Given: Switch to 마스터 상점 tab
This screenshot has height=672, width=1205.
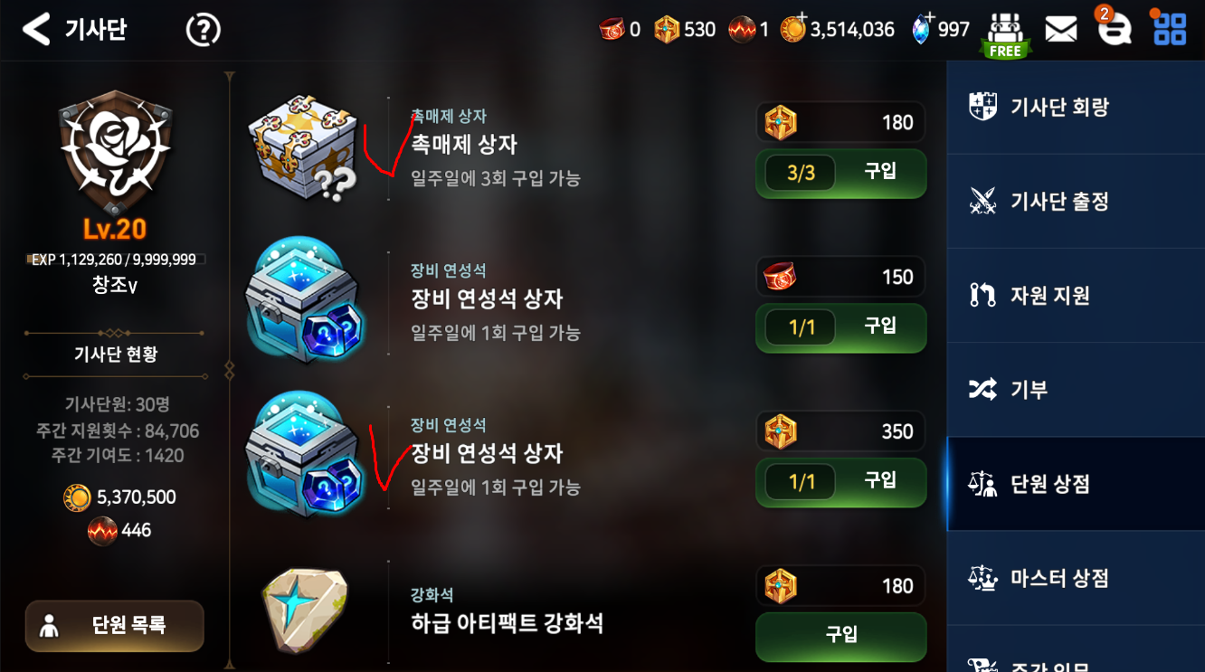Looking at the screenshot, I should pyautogui.click(x=1076, y=577).
